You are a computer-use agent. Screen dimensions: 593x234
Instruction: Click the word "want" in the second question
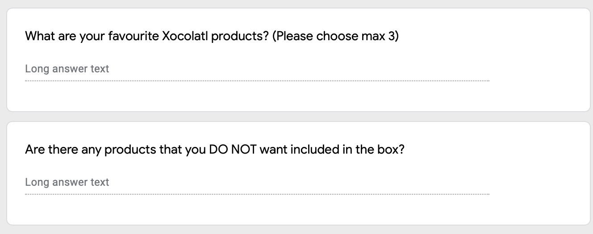tap(273, 150)
